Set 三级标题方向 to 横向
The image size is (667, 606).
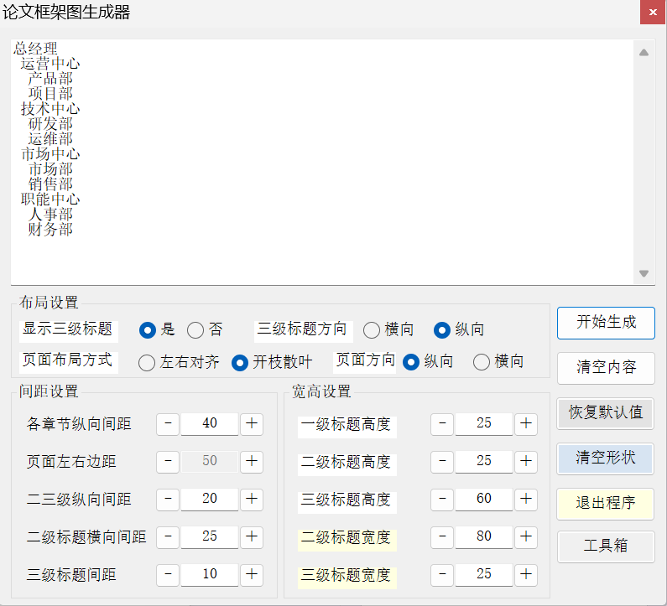tap(372, 330)
